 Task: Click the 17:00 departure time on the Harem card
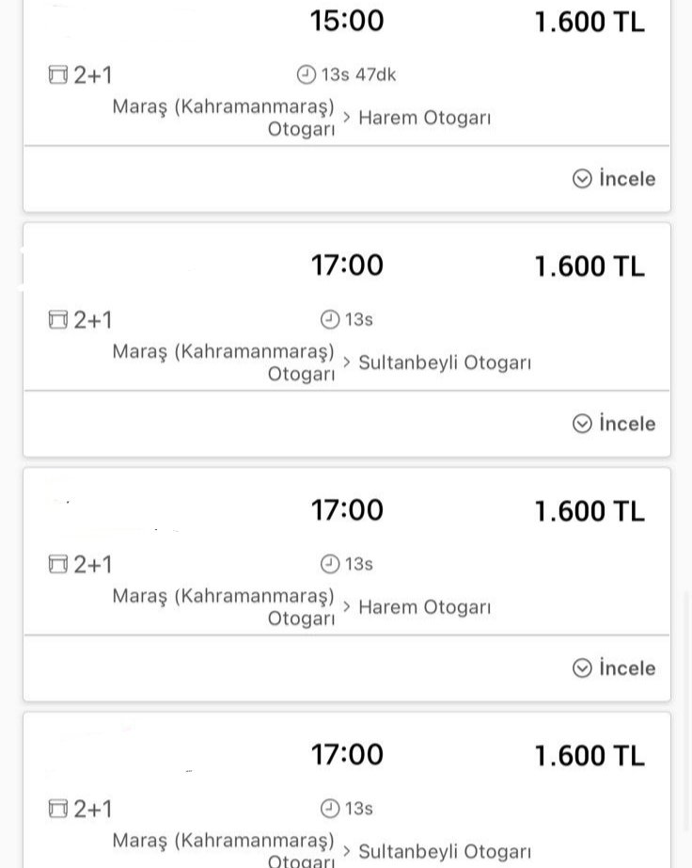click(x=347, y=510)
